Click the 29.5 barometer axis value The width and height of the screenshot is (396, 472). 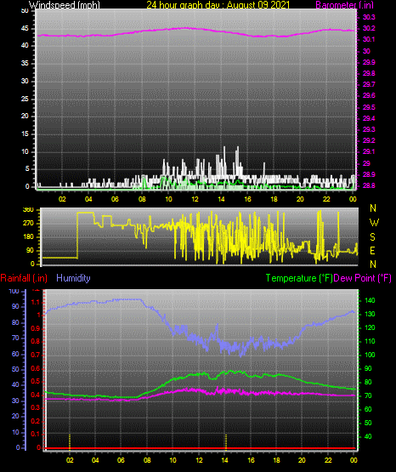(x=369, y=107)
